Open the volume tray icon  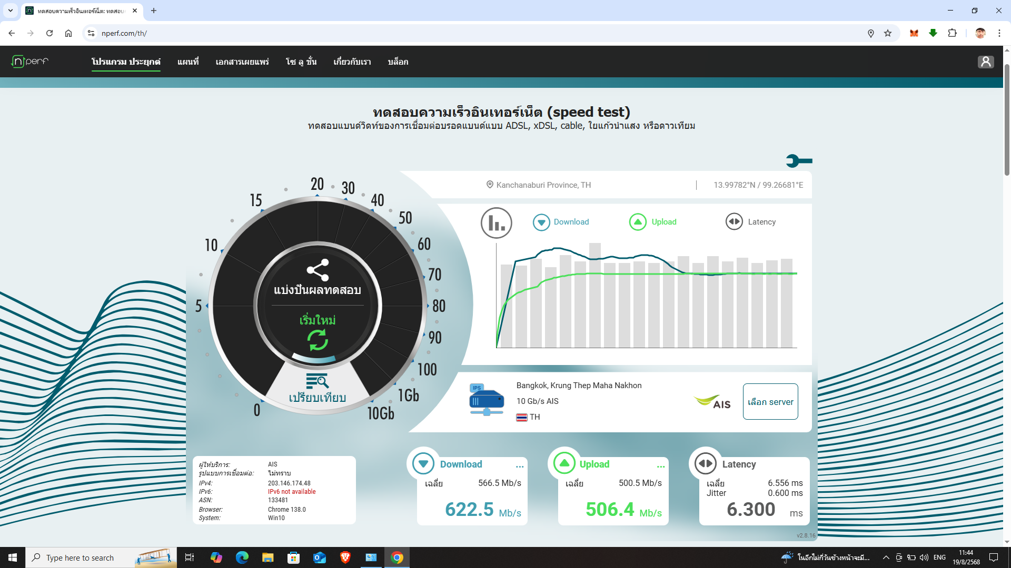[924, 557]
